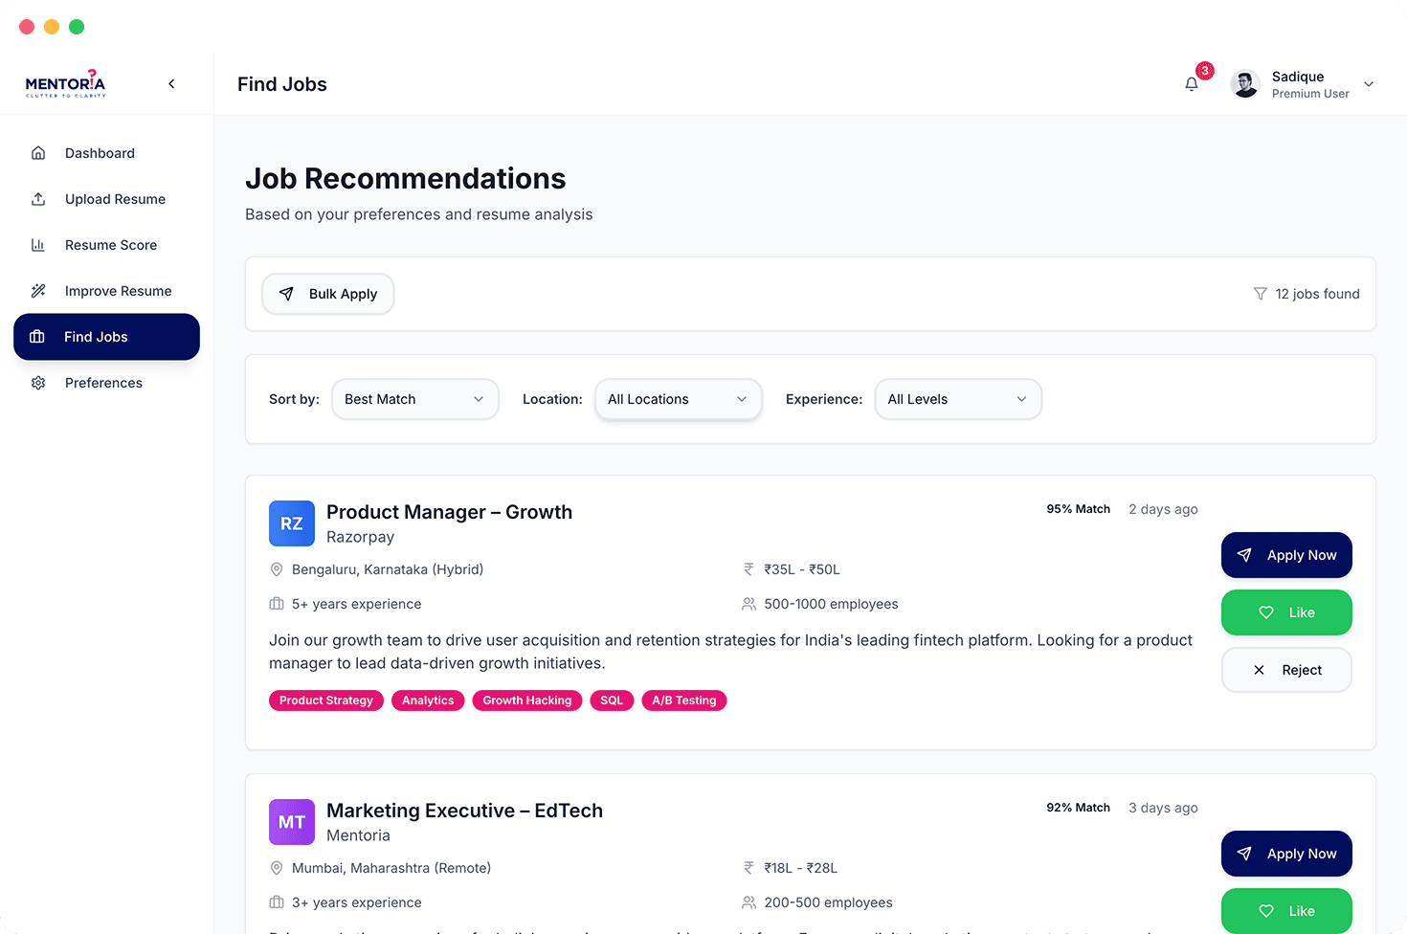
Task: Reject the Razorpay Product Manager job
Action: tap(1286, 670)
